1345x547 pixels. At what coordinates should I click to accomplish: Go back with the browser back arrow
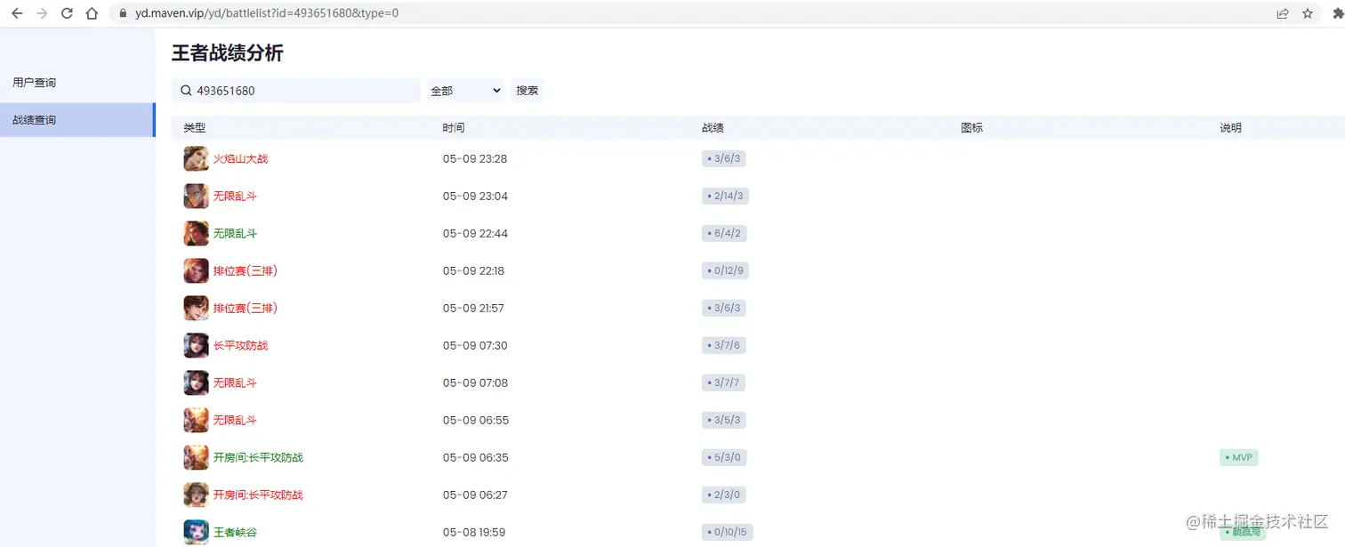[x=17, y=13]
